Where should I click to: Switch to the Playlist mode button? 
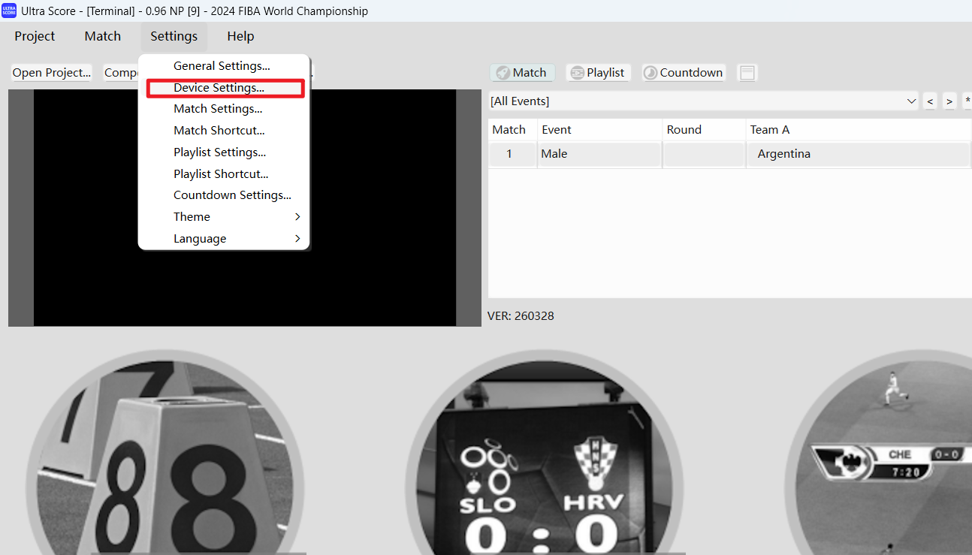pos(598,73)
